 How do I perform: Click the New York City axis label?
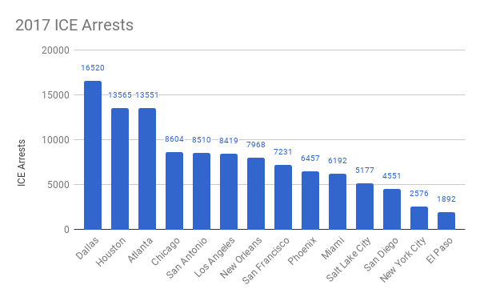tap(403, 259)
